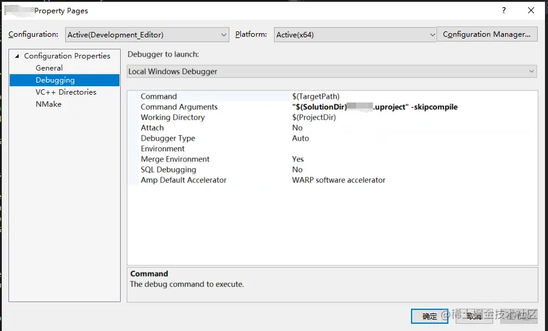Select Debugging in the properties tree
Screen dimensions: 548x331
[x=65, y=80]
